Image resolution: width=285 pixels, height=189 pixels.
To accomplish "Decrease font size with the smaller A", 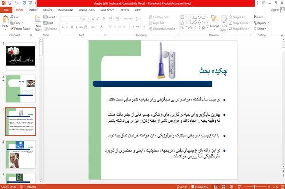I will [97, 19].
